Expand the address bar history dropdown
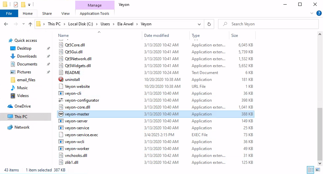This screenshot has width=323, height=174. click(199, 24)
